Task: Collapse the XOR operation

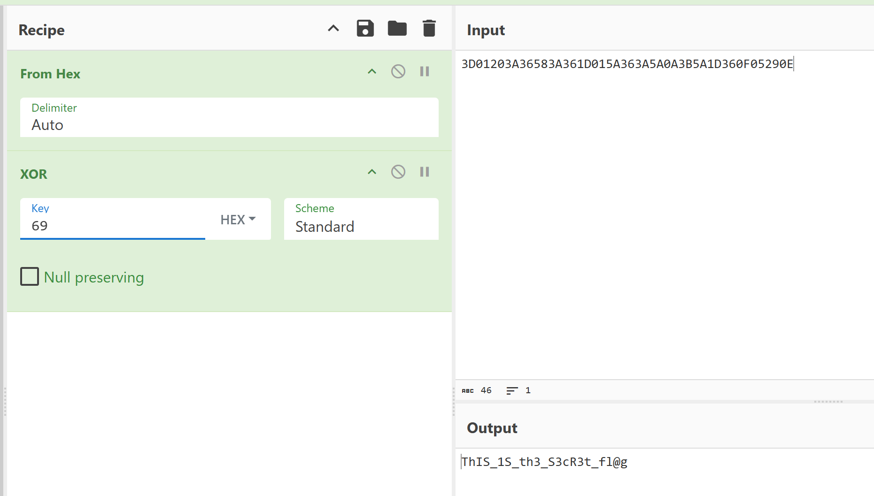Action: pyautogui.click(x=372, y=172)
